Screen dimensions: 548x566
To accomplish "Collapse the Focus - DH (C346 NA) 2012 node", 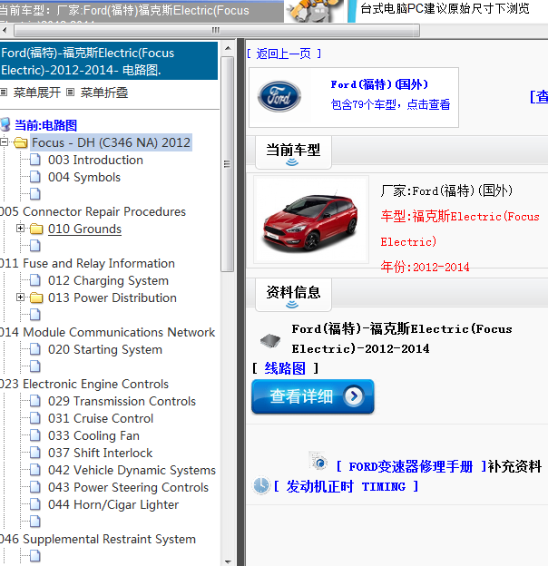I will coord(4,141).
